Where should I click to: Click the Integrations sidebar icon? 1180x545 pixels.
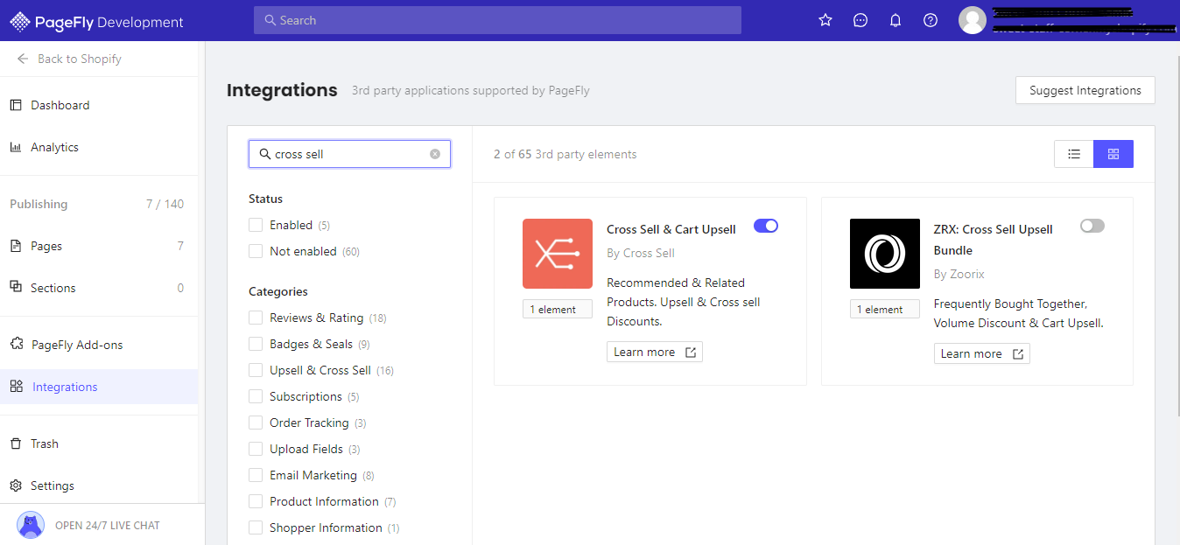16,387
